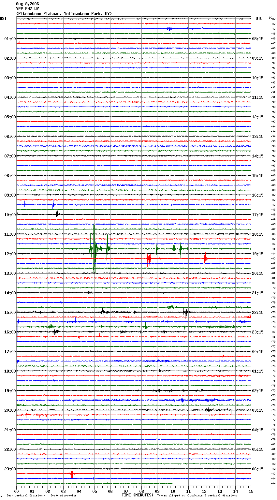
Task: Click the '06:15' UTC time label
Action: tap(258, 469)
